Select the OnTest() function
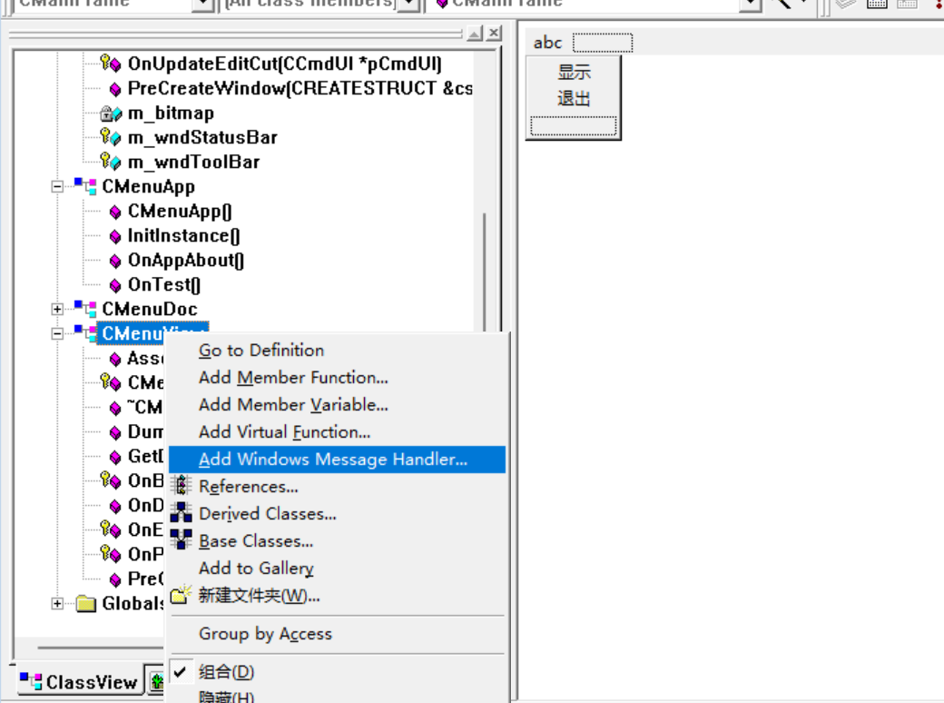Screen dimensions: 944x703 (163, 284)
